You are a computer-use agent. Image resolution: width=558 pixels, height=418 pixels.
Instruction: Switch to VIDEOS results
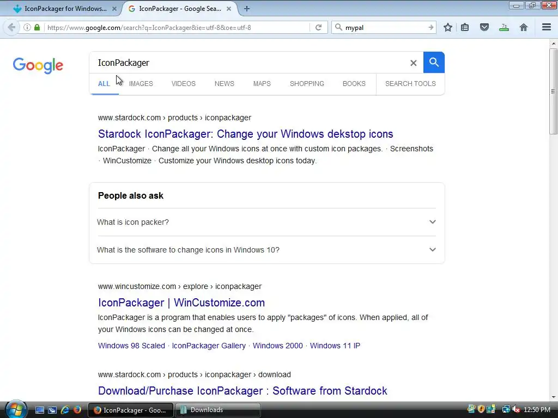pos(184,84)
